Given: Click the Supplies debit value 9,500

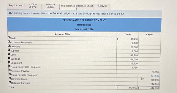Looking at the screenshot, I should click(135, 51).
